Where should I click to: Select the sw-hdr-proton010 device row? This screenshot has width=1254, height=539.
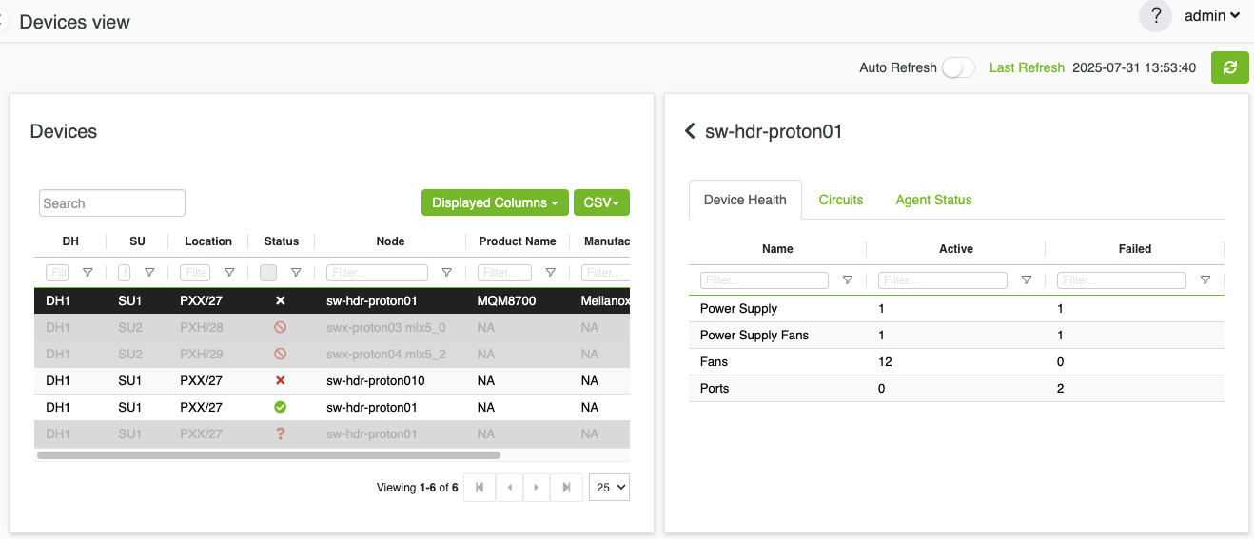[x=375, y=380]
